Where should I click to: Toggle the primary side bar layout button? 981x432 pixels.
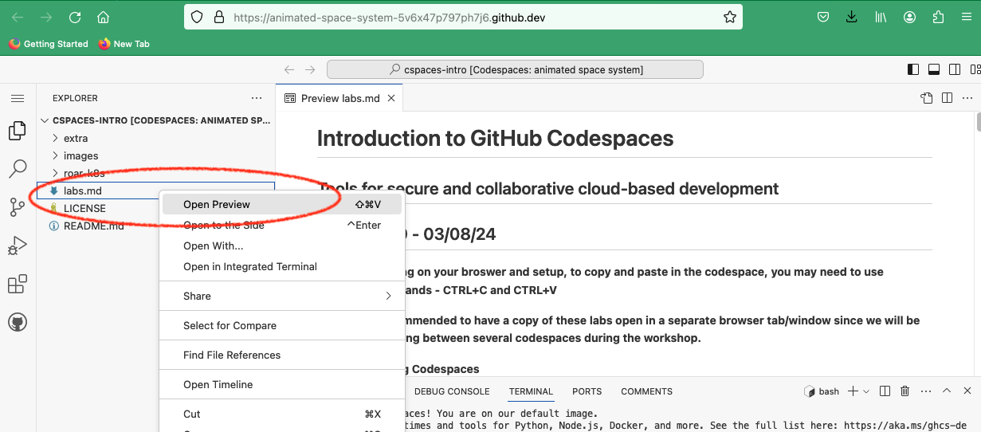913,70
